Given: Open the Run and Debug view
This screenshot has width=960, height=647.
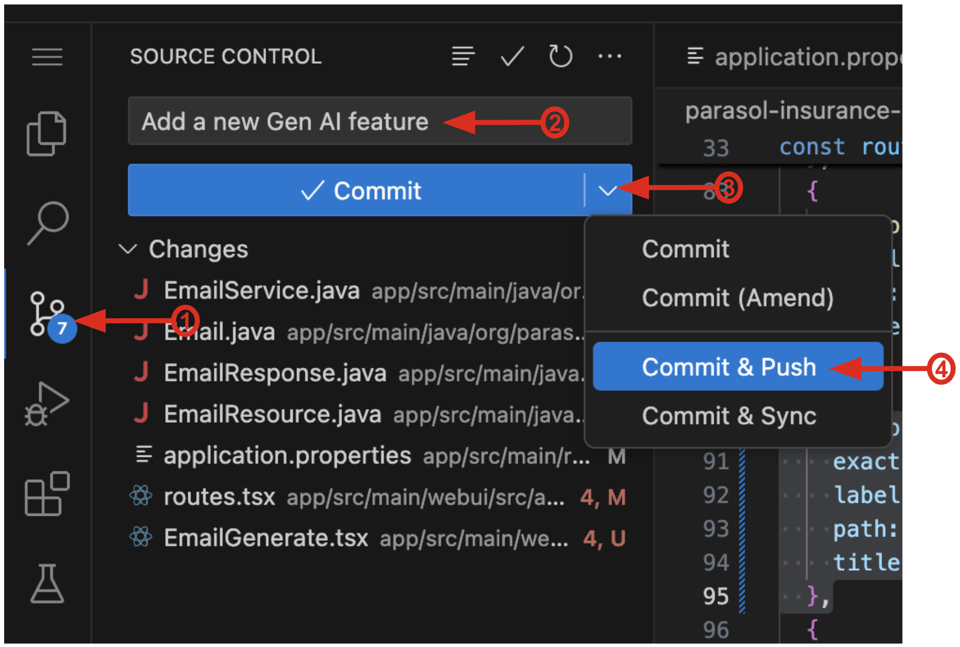Looking at the screenshot, I should pyautogui.click(x=47, y=404).
